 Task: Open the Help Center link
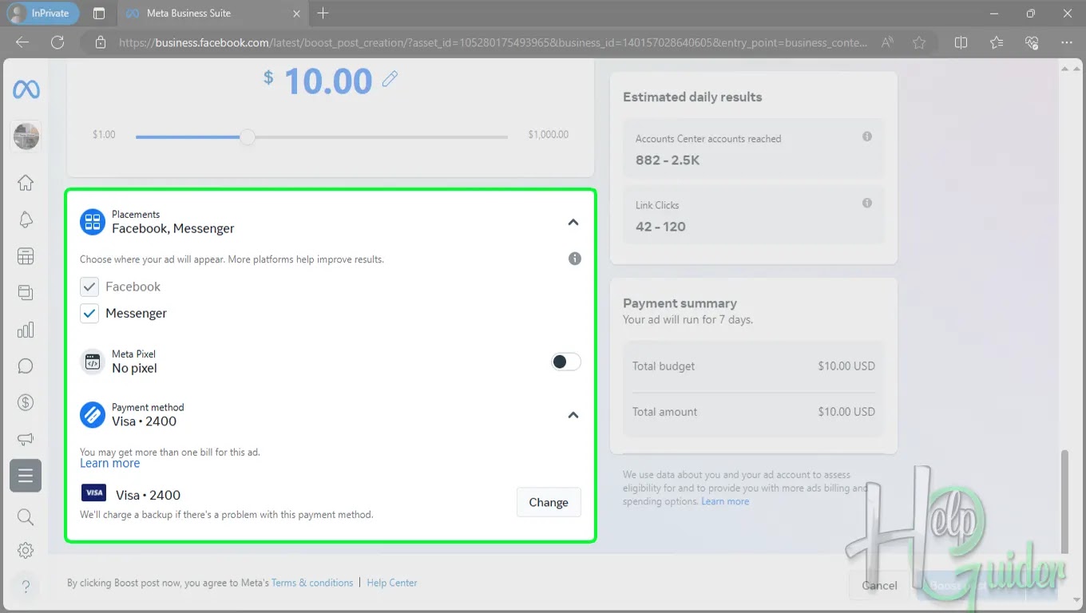(x=392, y=583)
